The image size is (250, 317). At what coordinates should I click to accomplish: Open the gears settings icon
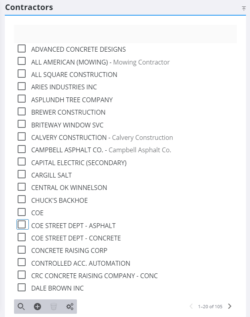click(x=70, y=307)
